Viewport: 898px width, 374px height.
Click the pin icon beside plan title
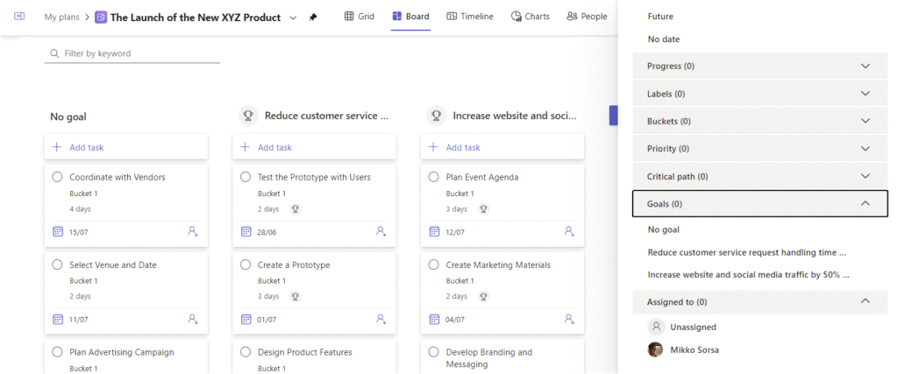point(313,18)
